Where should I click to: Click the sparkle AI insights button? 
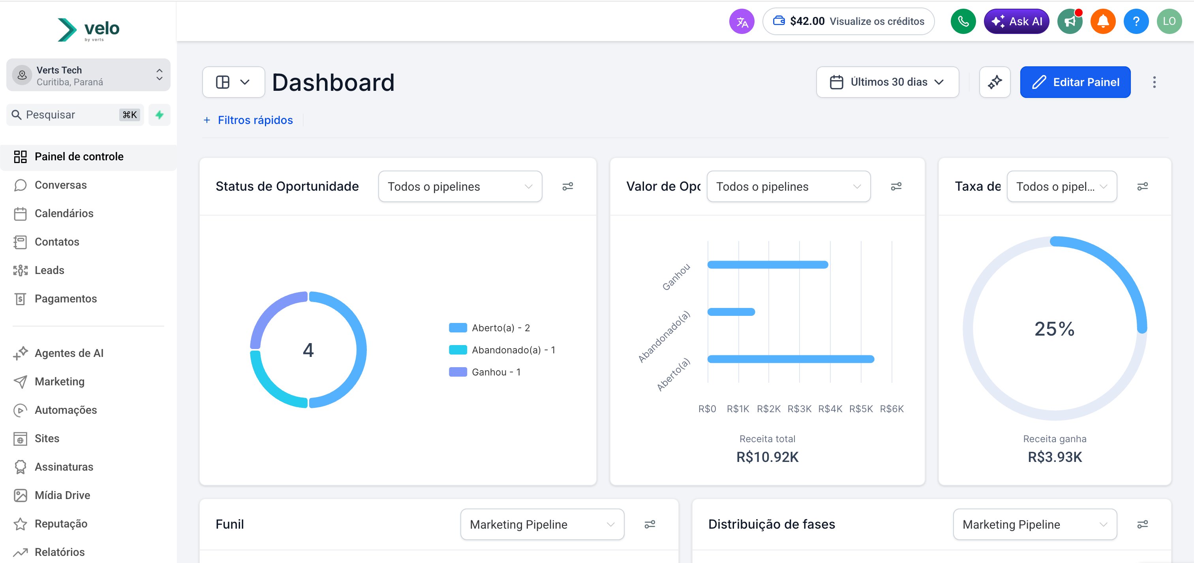tap(995, 82)
